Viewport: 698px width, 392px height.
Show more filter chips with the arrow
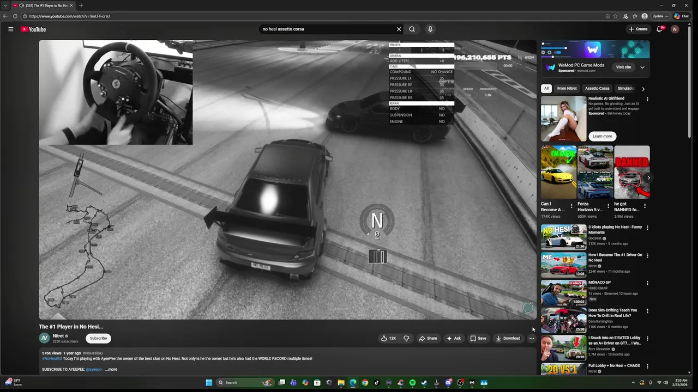(643, 89)
